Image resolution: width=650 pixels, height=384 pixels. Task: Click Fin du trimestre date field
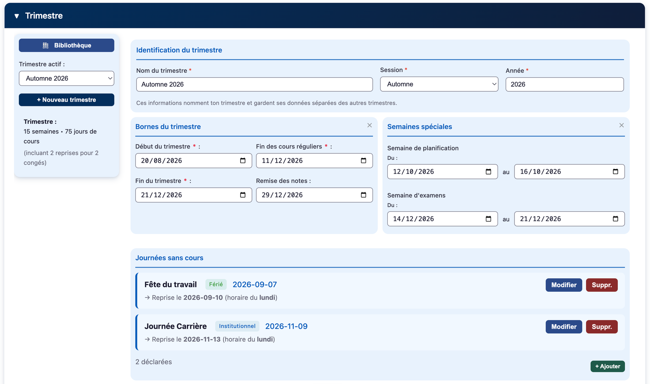coord(194,195)
